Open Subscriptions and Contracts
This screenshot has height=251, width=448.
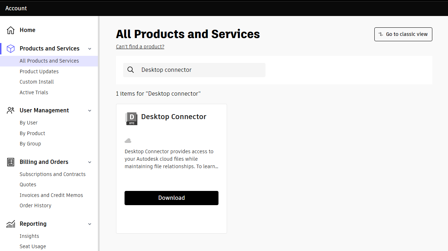click(53, 174)
